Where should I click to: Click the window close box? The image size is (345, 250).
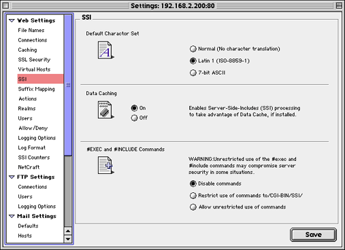(x=6, y=5)
